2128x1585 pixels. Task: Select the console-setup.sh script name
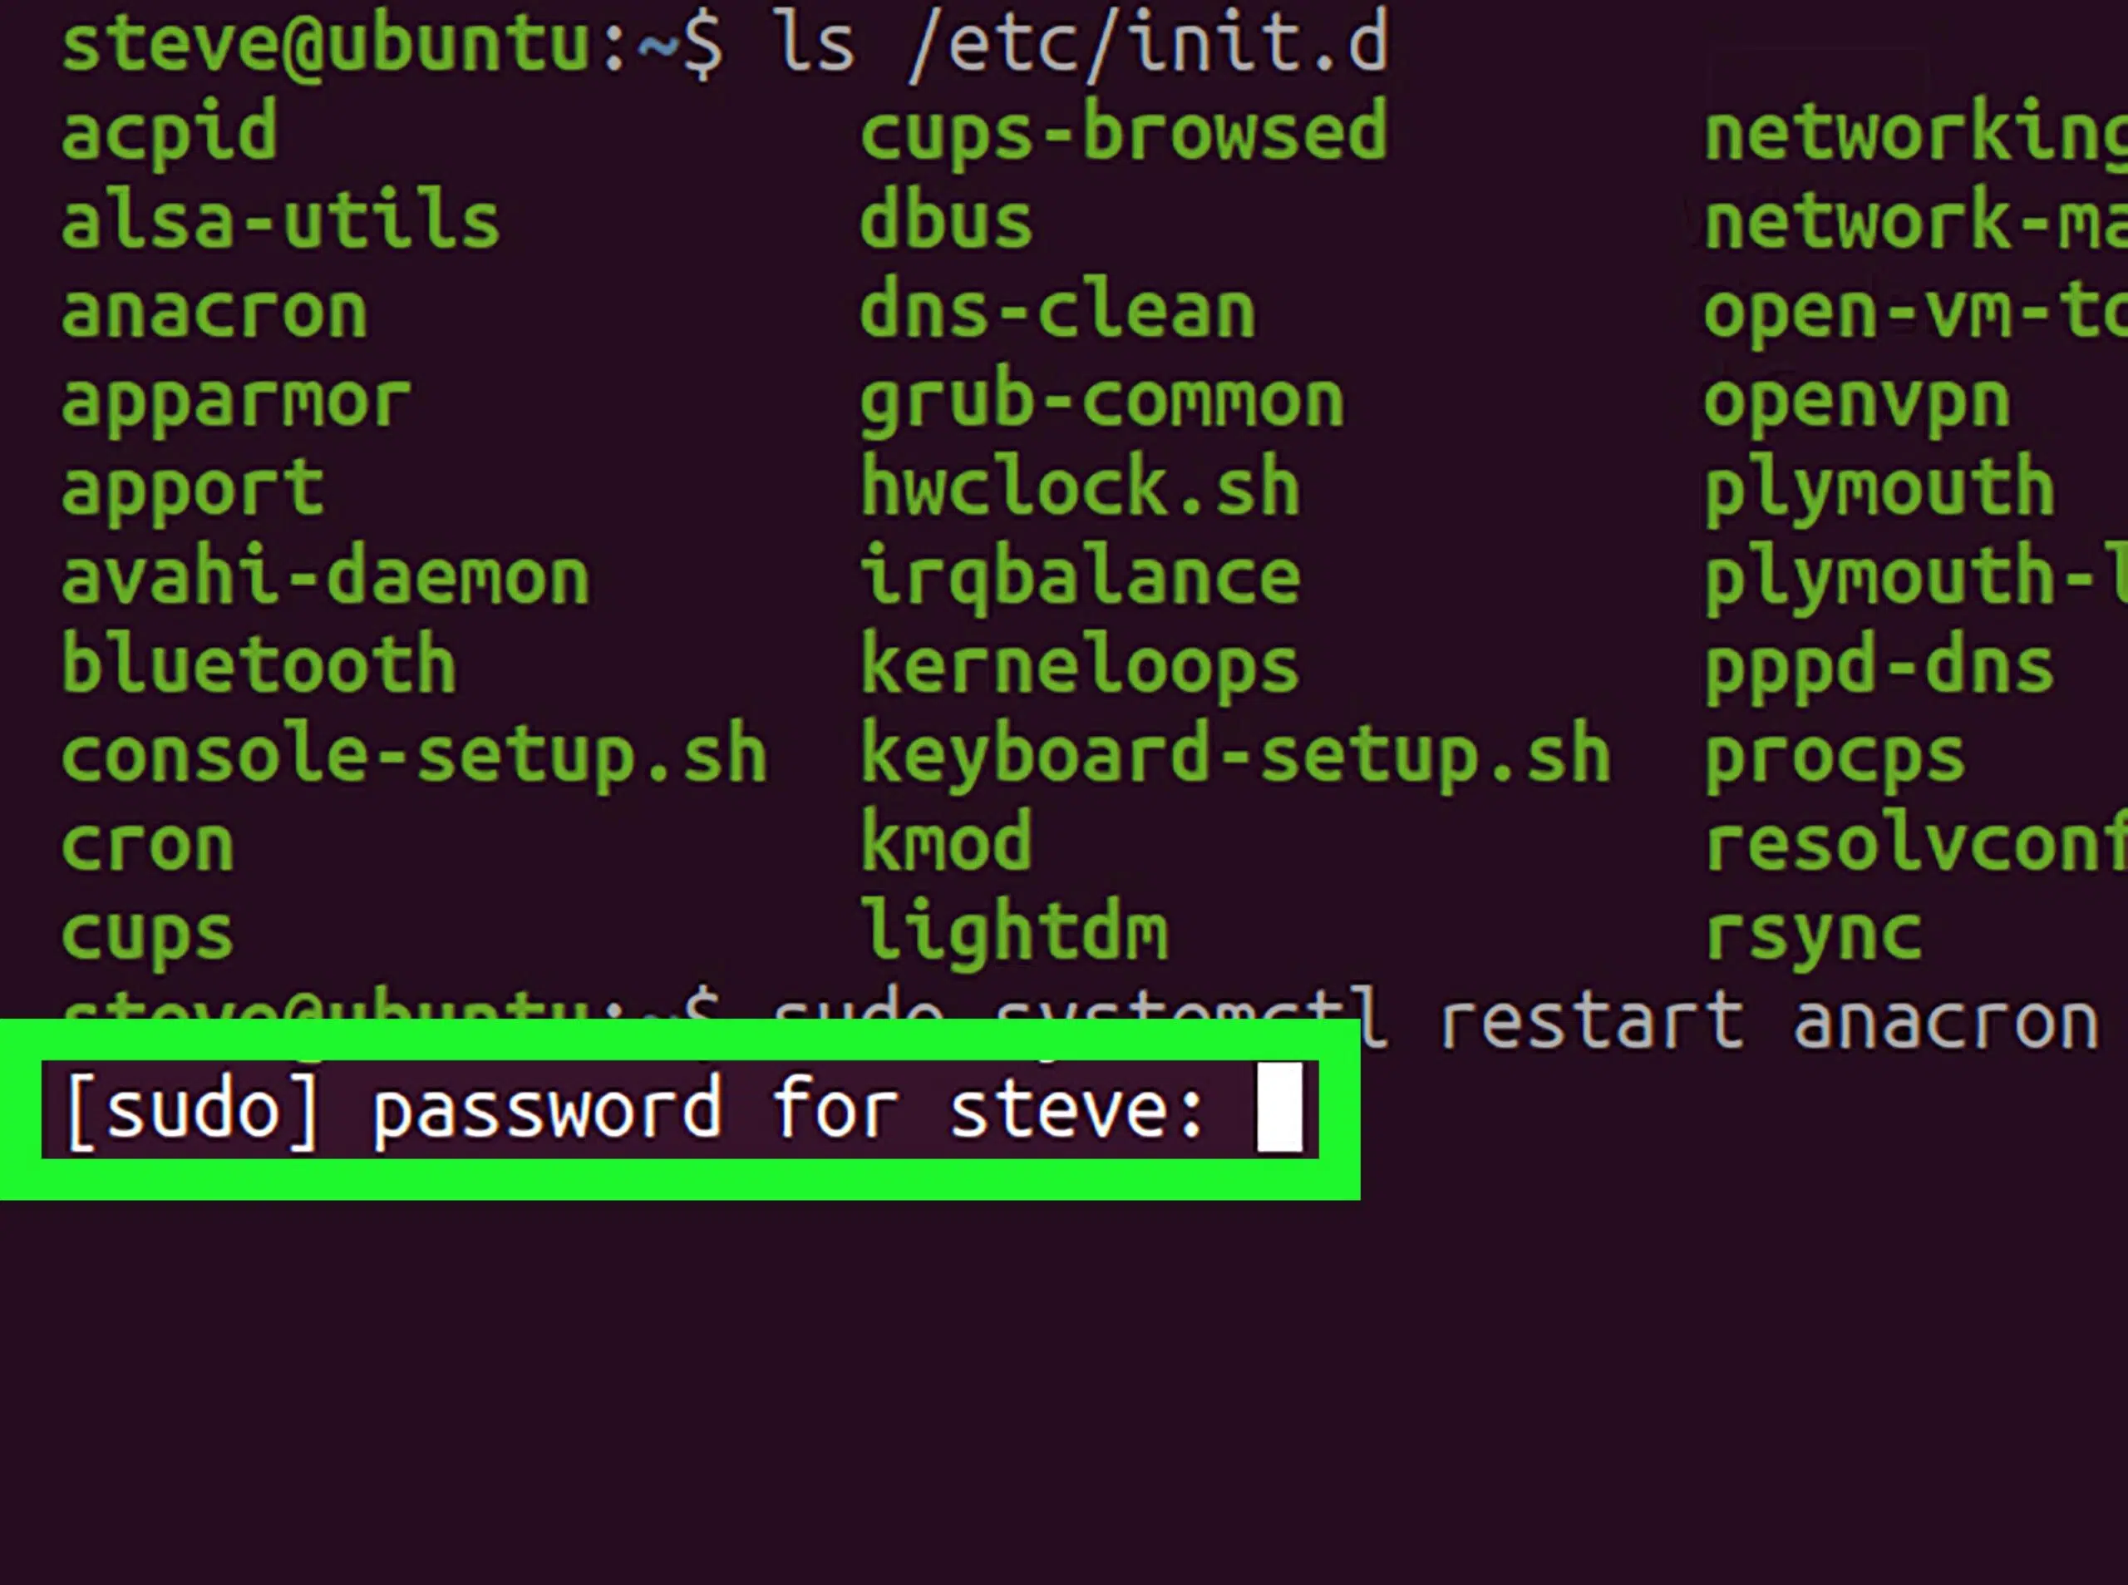413,755
